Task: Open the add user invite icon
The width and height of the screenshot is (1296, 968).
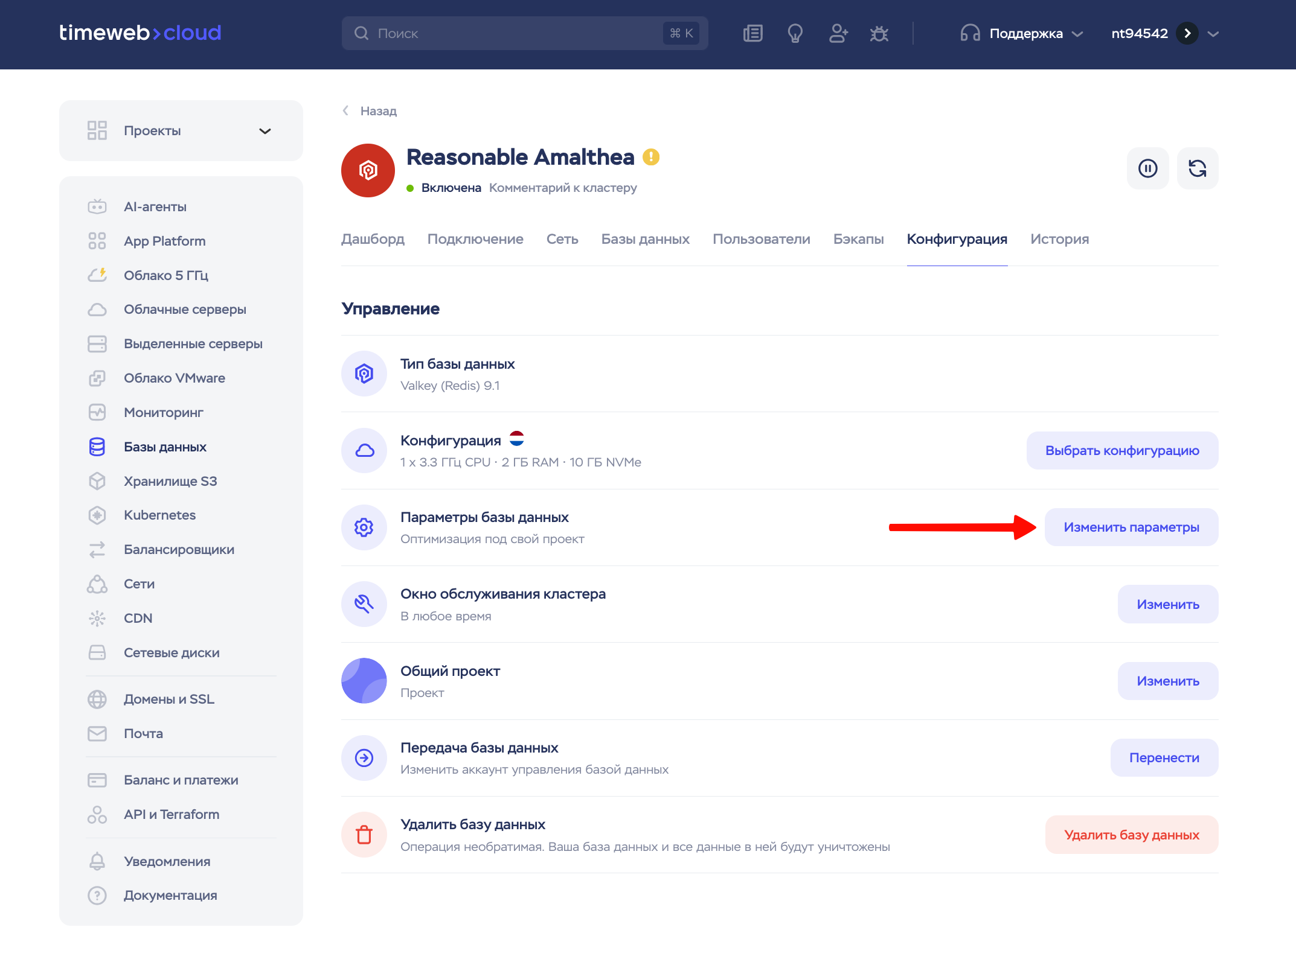Action: 838,33
